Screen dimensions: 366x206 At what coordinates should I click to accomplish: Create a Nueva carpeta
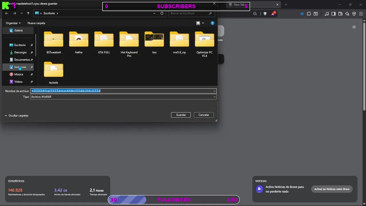36,23
